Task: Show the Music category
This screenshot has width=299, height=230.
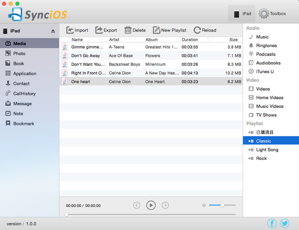Action: point(271,37)
